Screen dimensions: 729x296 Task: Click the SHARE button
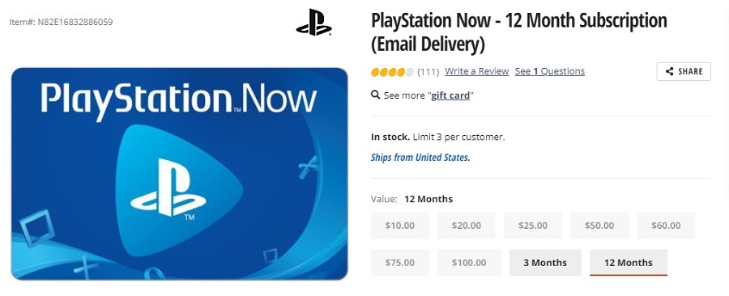(684, 71)
